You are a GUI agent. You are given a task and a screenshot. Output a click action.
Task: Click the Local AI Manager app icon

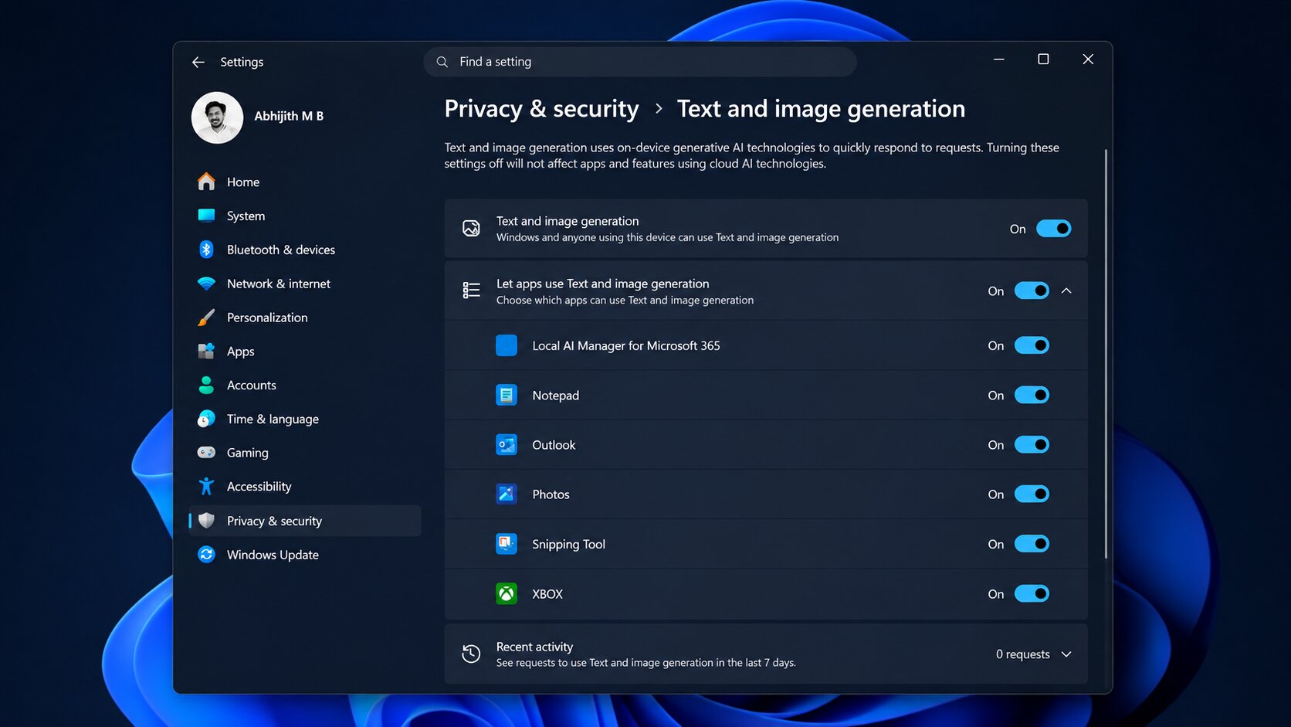pos(507,345)
